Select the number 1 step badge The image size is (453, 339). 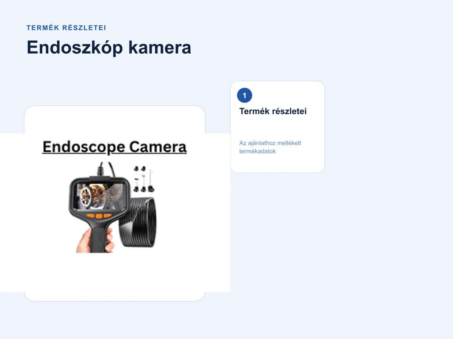(245, 96)
